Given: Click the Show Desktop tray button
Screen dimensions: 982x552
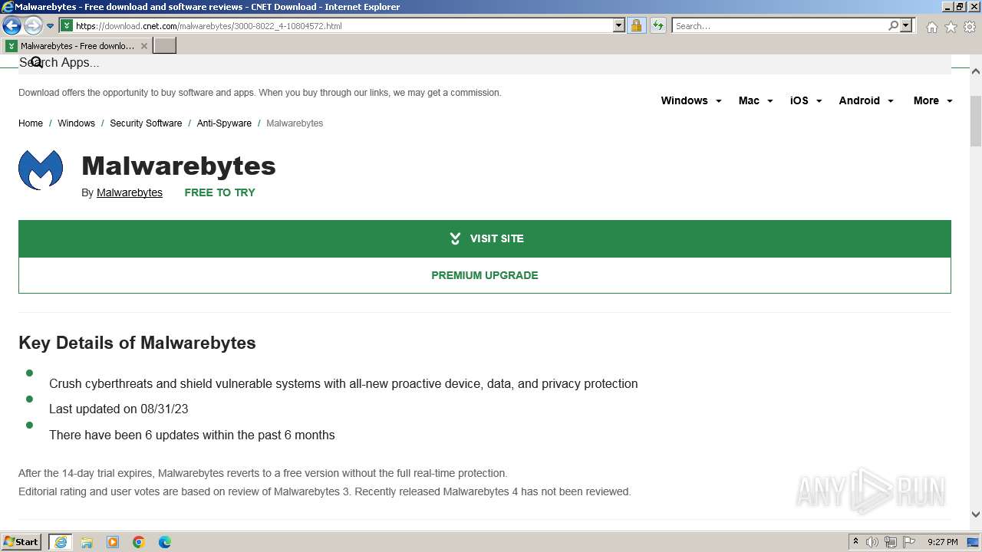Looking at the screenshot, I should click(974, 542).
